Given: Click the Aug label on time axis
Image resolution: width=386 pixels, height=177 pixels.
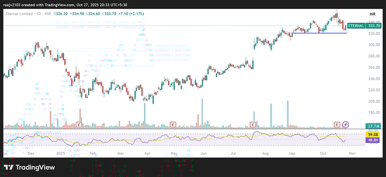Looking at the screenshot, I should pos(265,154).
